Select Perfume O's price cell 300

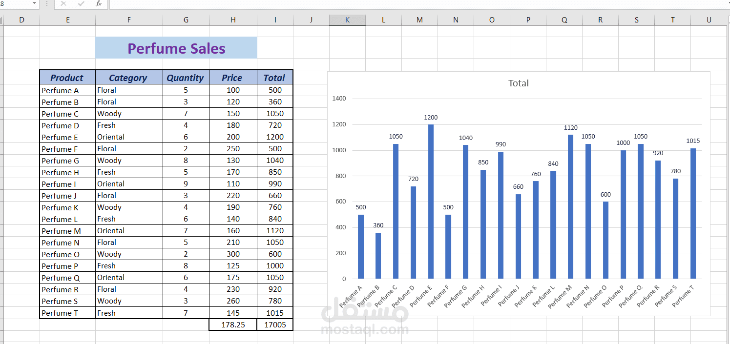(x=233, y=254)
